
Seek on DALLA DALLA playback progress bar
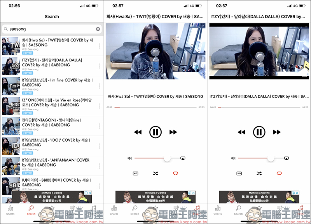coord(259,107)
